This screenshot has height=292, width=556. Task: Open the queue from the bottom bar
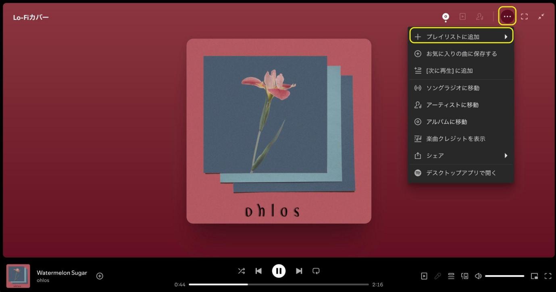[x=451, y=276]
